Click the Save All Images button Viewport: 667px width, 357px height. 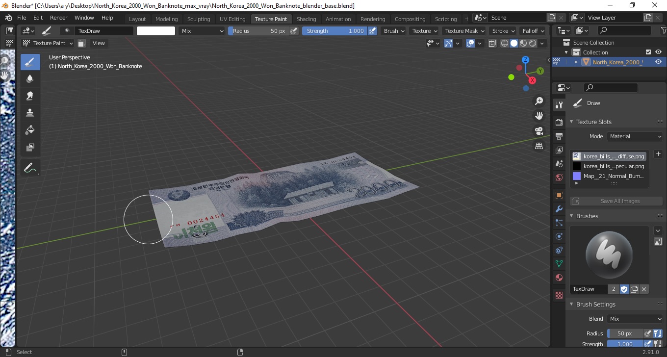click(x=616, y=201)
